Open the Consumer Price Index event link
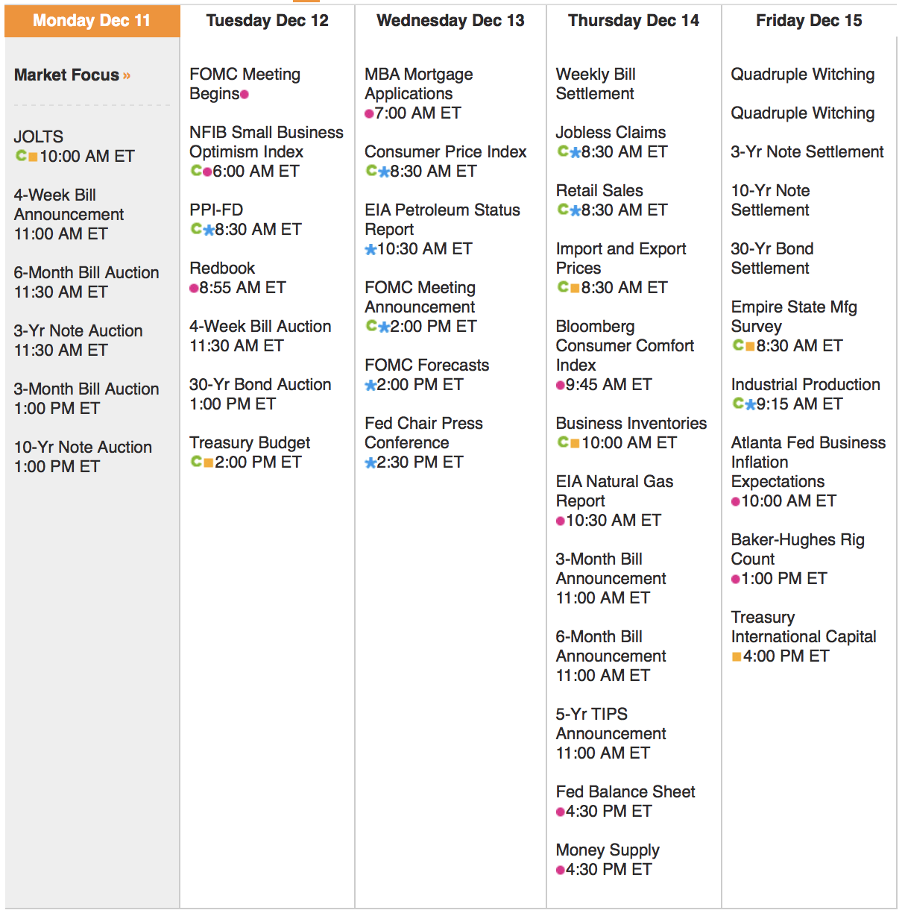The height and width of the screenshot is (916, 905). coord(445,151)
